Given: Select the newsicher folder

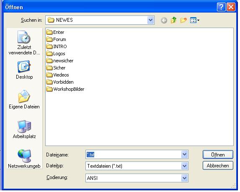Looking at the screenshot, I should (x=60, y=61).
